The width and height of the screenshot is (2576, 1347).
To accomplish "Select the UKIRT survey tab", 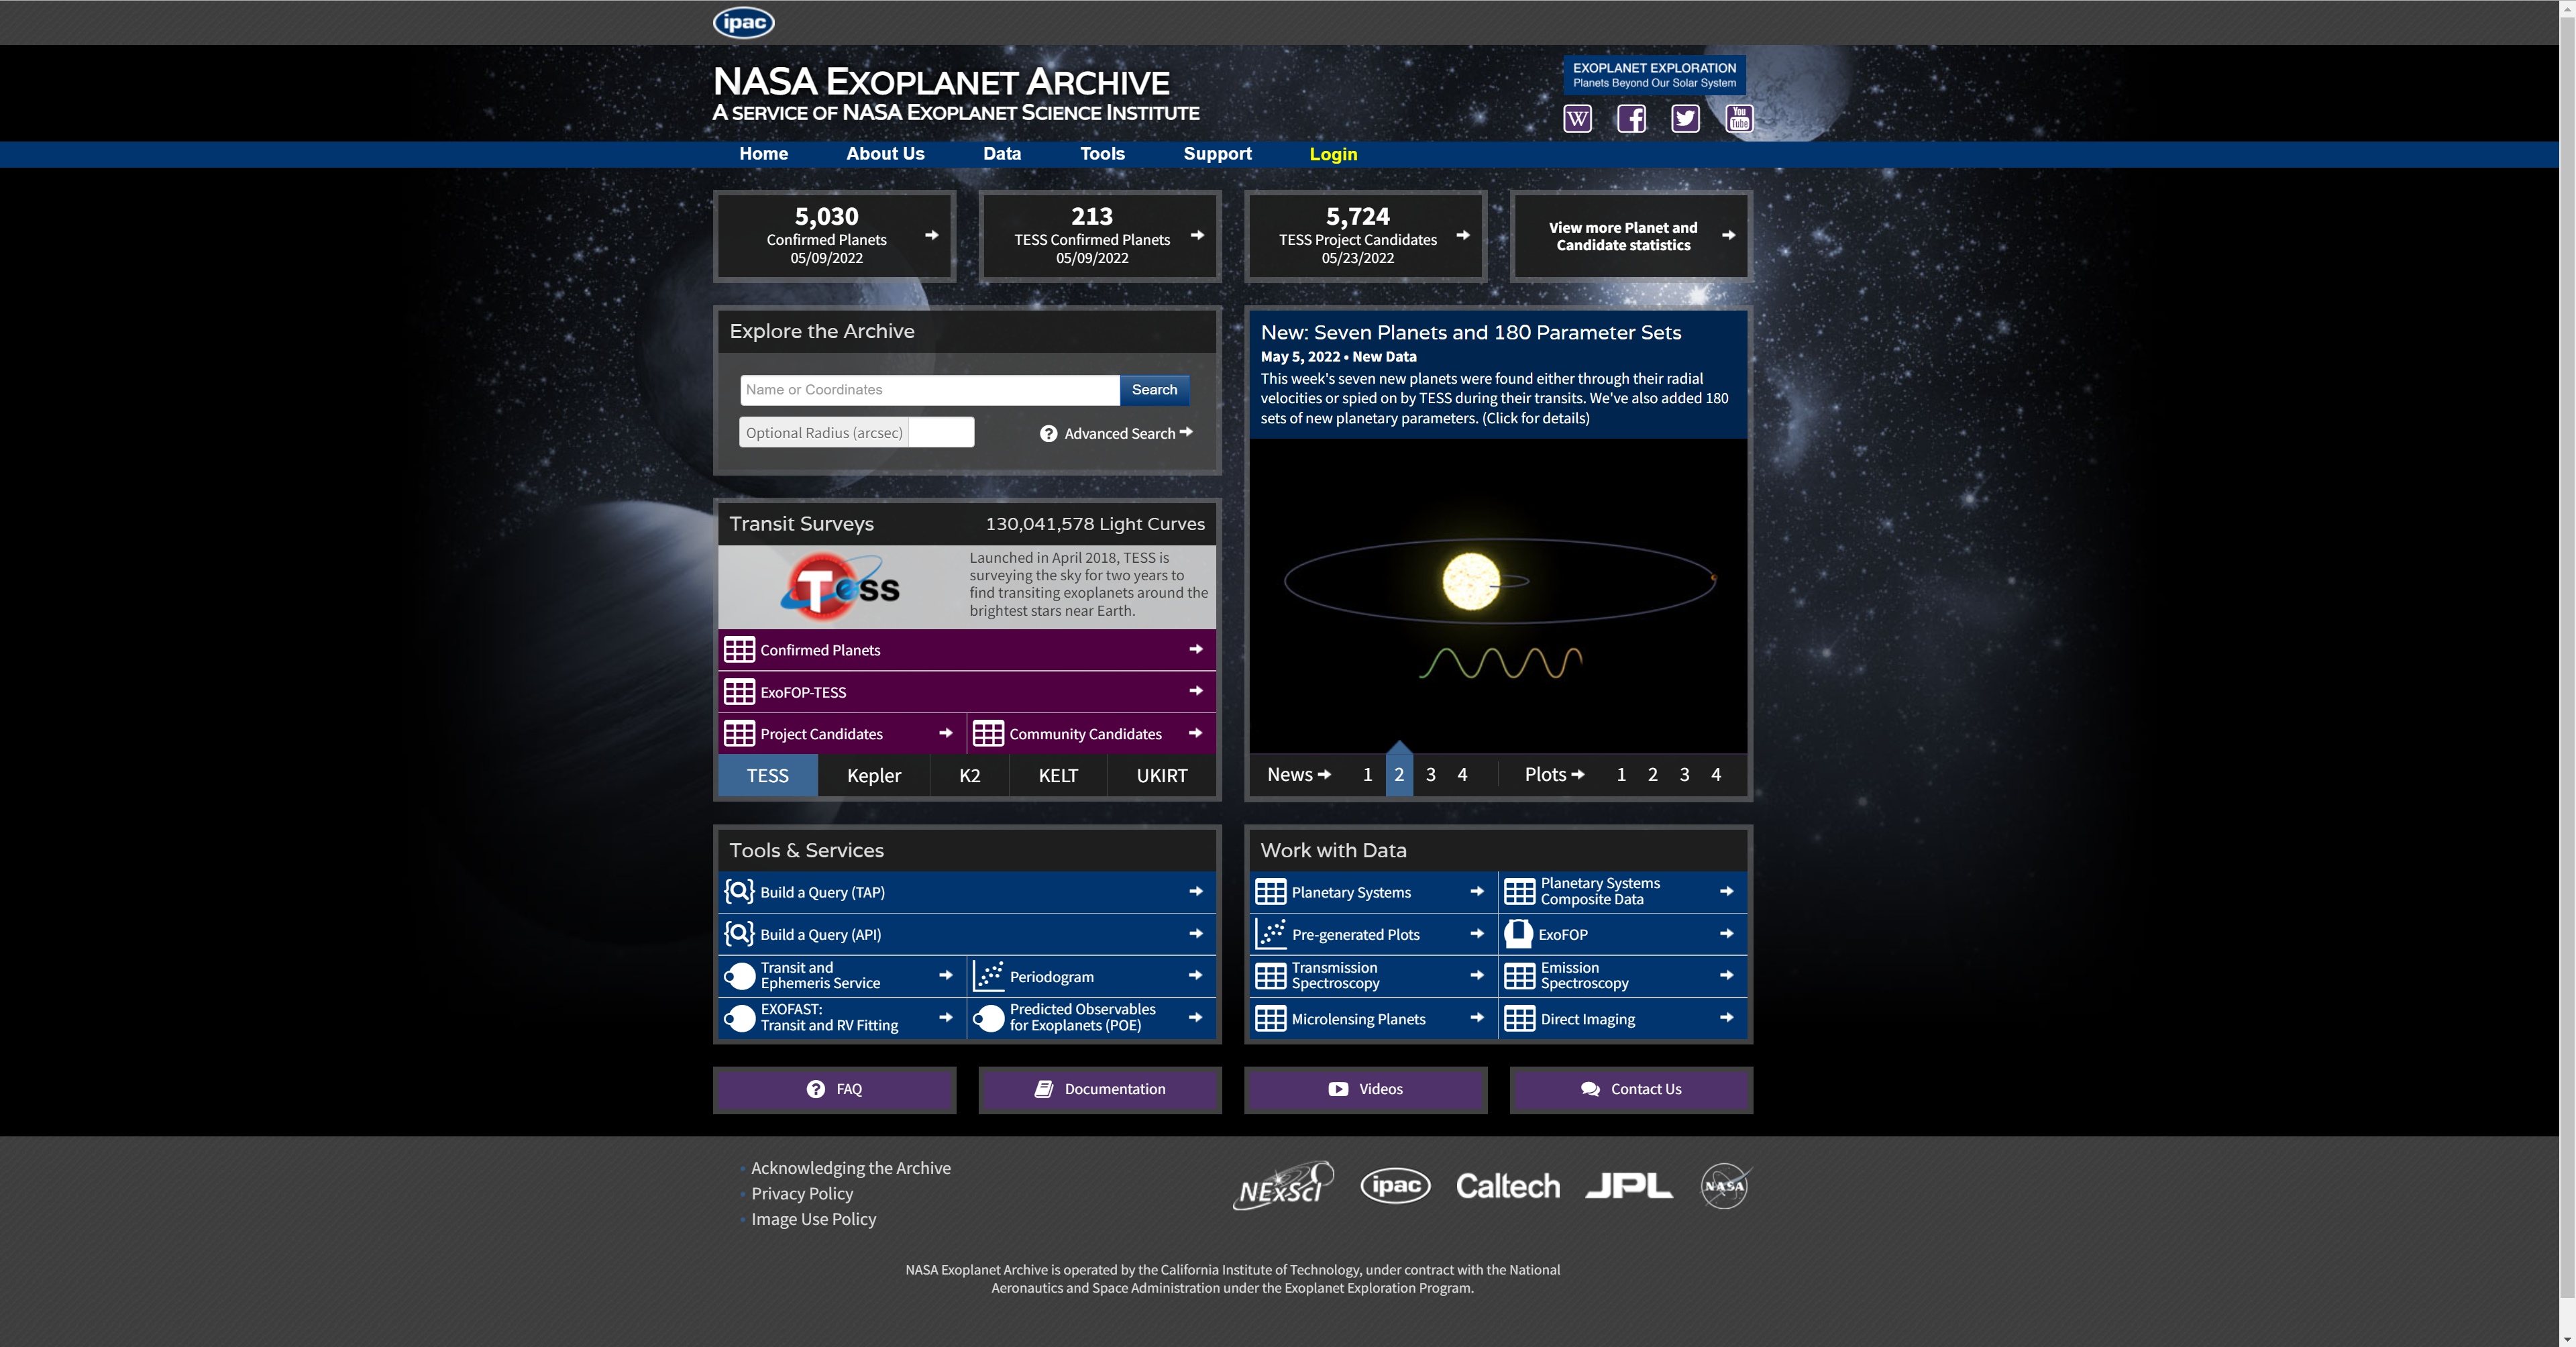I will pos(1161,775).
